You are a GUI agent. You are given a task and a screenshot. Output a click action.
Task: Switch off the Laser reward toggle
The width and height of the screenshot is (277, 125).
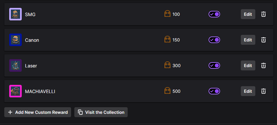click(214, 65)
